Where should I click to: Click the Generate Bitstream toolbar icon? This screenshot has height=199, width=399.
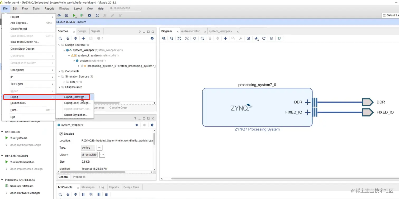pos(82,16)
